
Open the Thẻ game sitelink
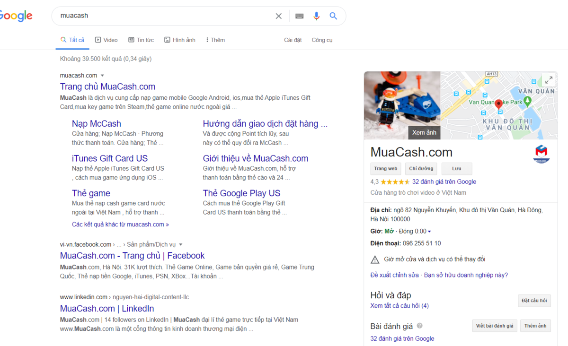tap(91, 193)
